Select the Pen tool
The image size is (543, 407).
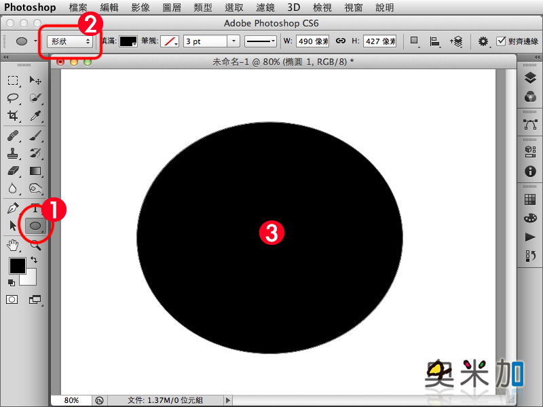pos(13,208)
